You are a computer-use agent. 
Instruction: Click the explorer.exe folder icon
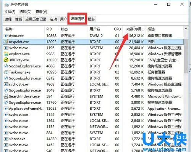click(x=6, y=54)
